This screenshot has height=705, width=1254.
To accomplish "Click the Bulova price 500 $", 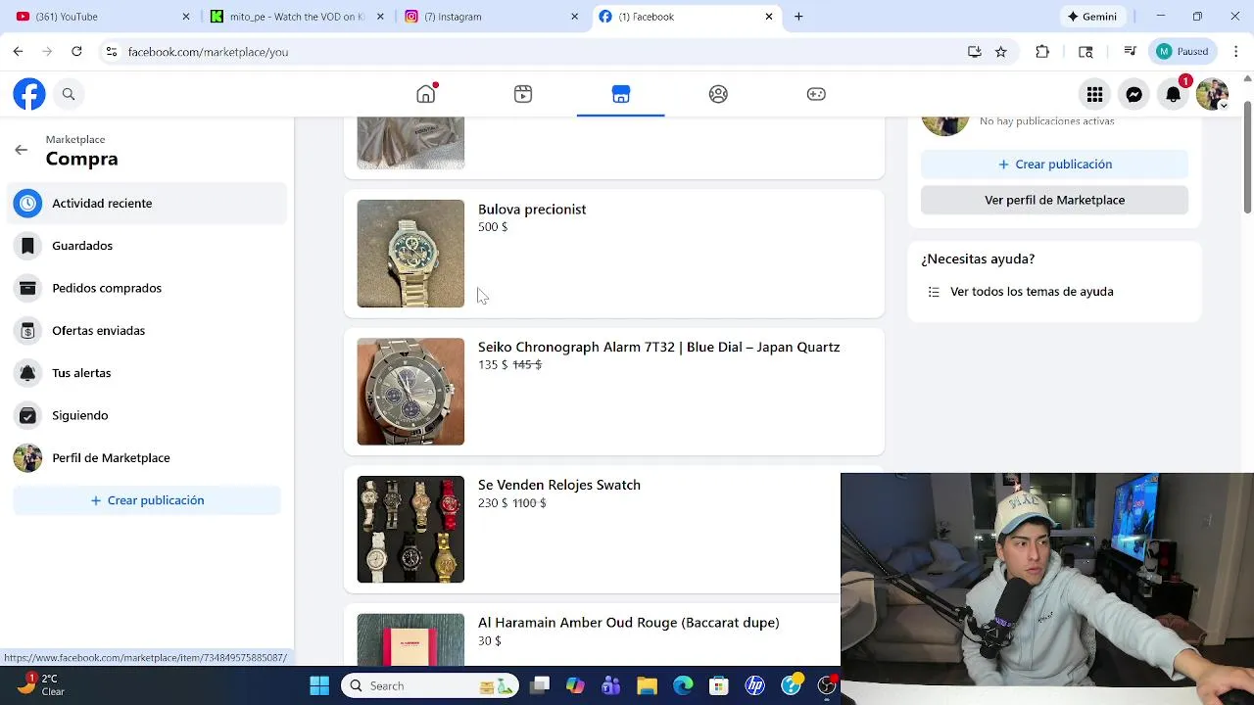I will (x=493, y=227).
